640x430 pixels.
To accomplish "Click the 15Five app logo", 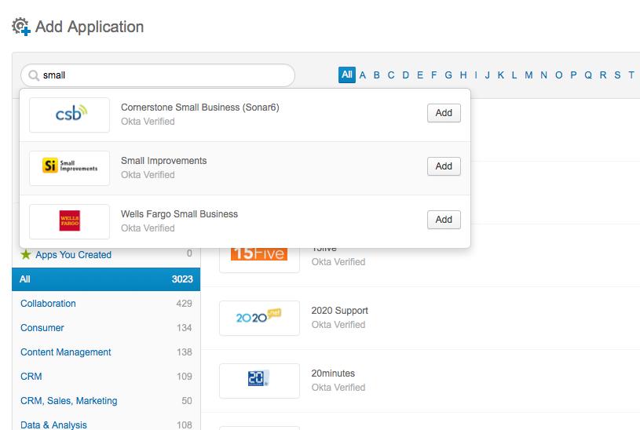I will coord(259,253).
